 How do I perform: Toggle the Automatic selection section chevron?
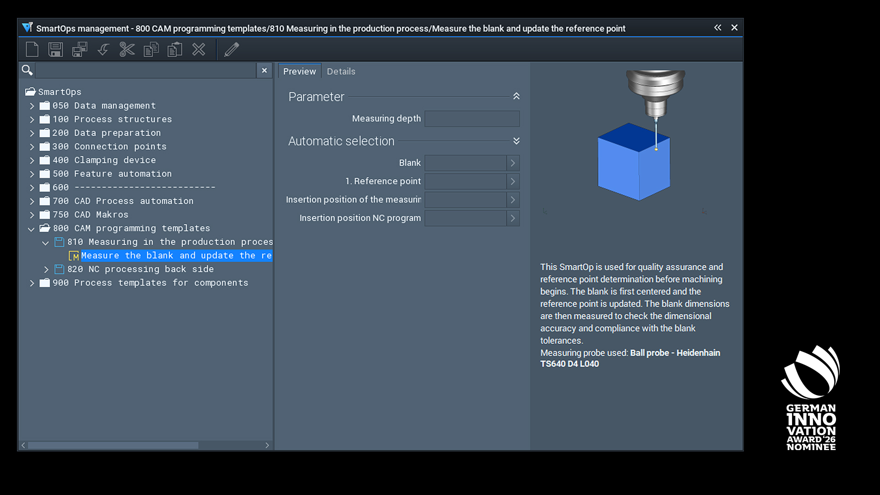coord(517,141)
